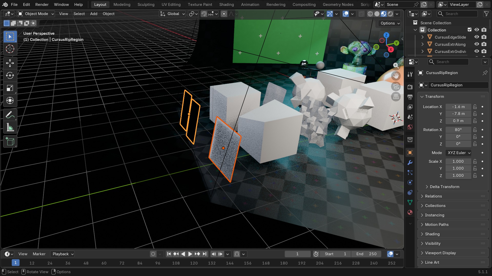This screenshot has height=276, width=492.
Task: Toggle proportional editing button
Action: point(224,14)
